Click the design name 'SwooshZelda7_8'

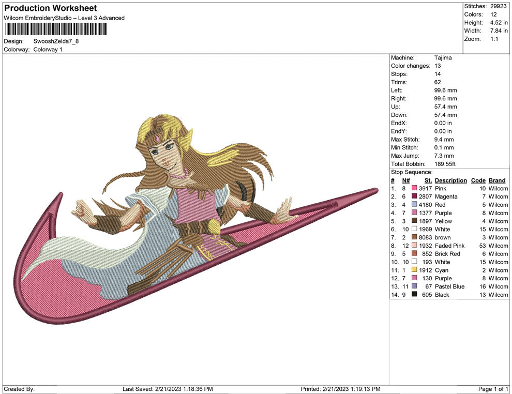[x=56, y=41]
